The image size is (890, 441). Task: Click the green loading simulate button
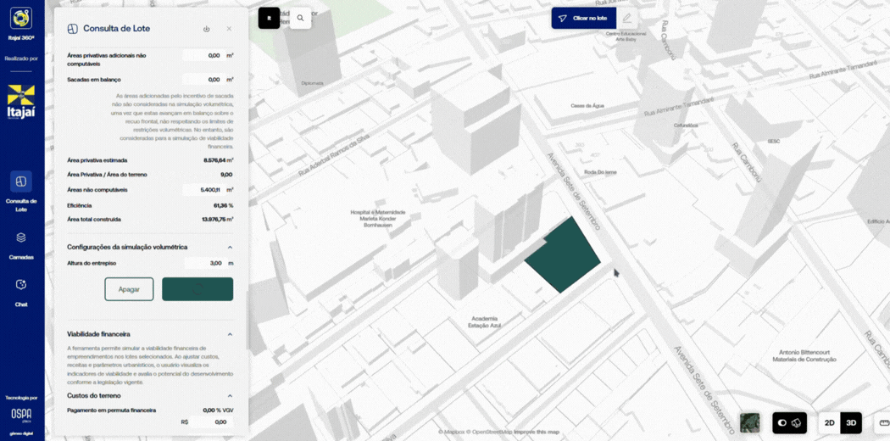coord(197,289)
